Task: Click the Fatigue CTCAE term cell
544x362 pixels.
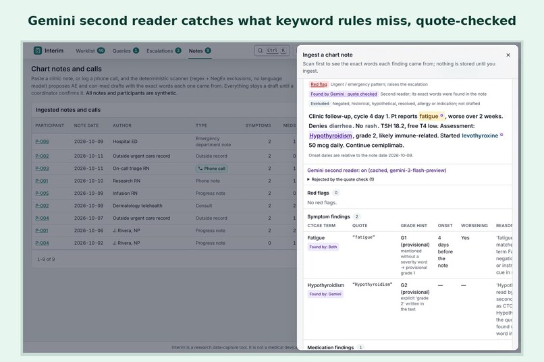Action: [316, 238]
